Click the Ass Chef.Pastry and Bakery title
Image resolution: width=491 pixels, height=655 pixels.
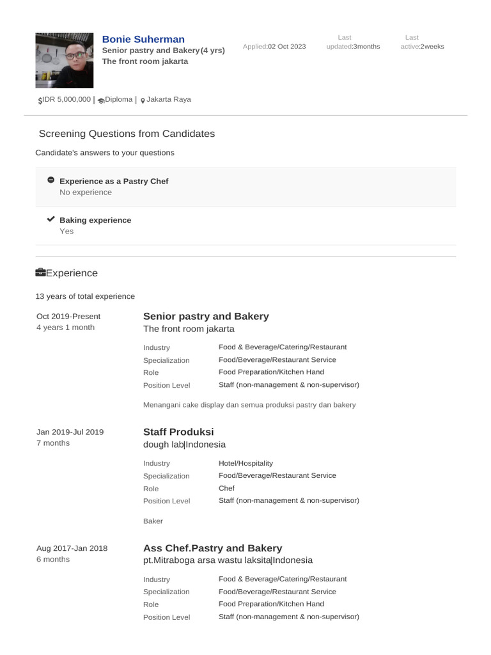click(212, 548)
